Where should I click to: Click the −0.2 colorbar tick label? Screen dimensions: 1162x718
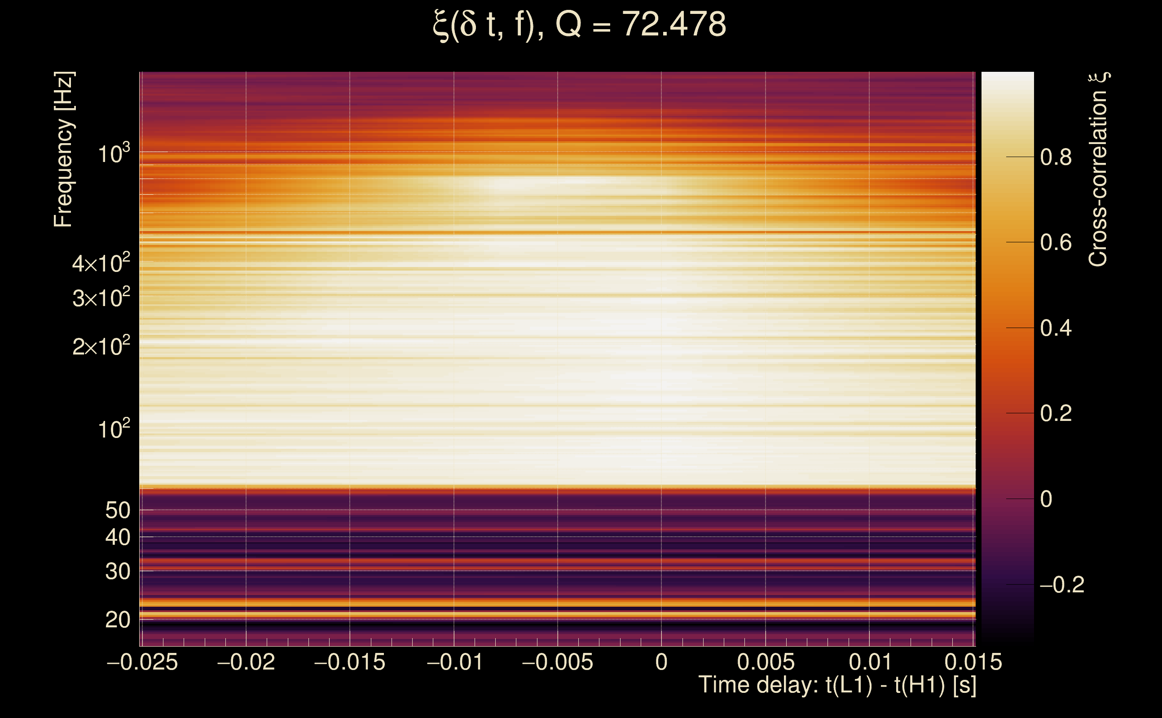1061,585
